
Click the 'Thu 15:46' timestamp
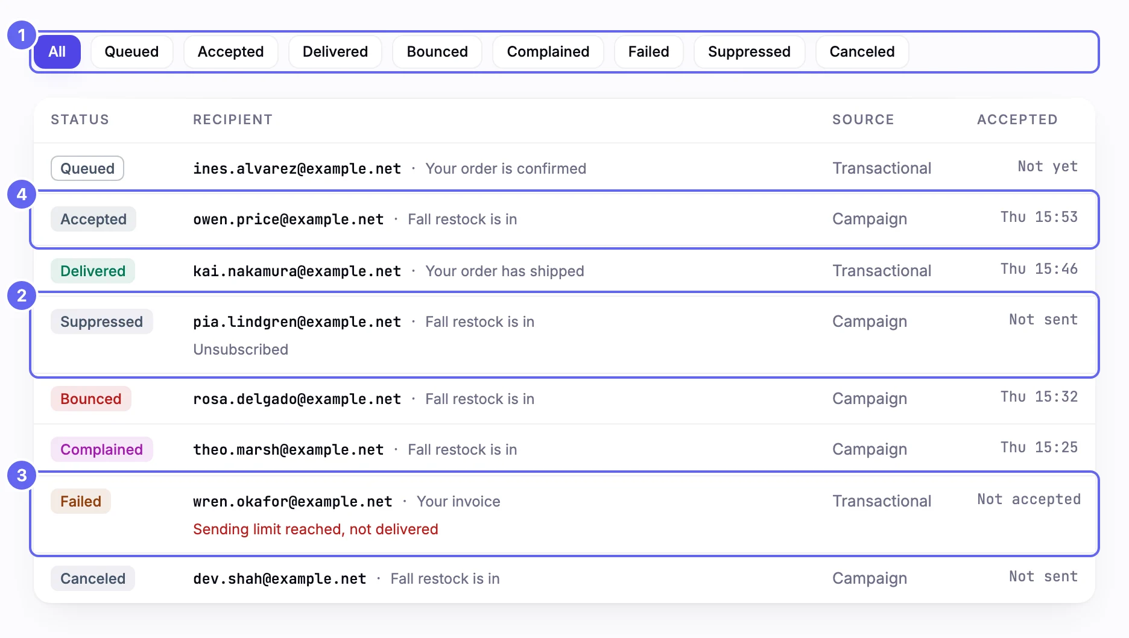pyautogui.click(x=1039, y=269)
